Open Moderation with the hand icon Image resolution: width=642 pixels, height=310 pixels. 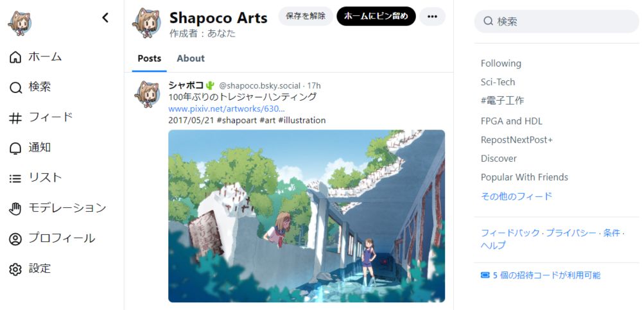pyautogui.click(x=15, y=209)
